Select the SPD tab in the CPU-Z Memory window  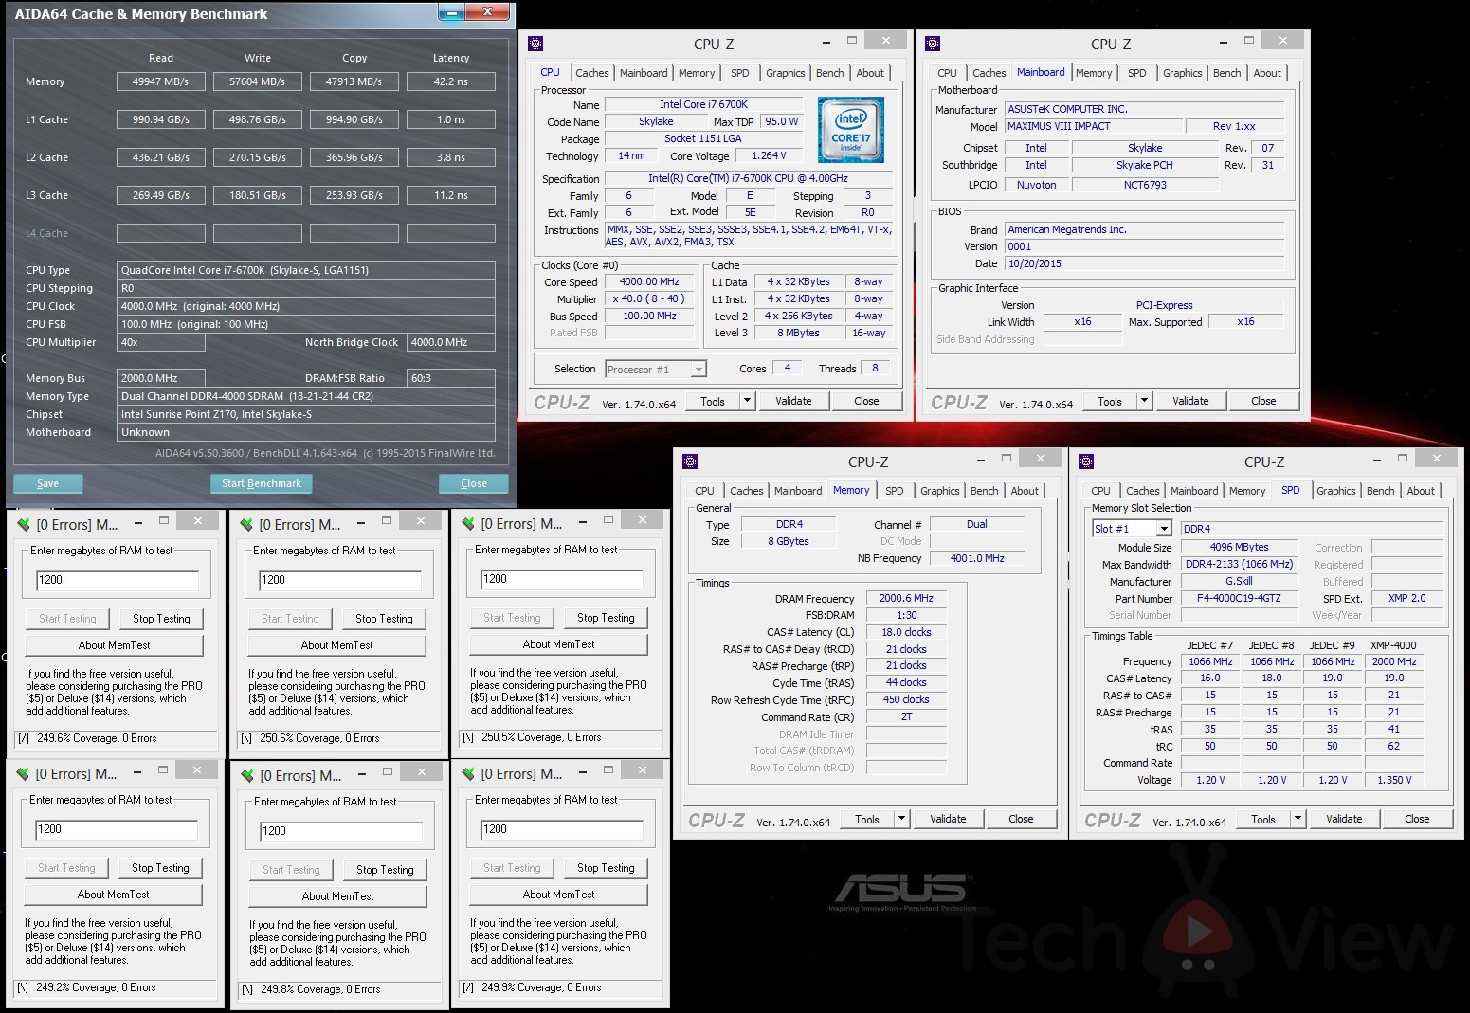click(x=894, y=491)
